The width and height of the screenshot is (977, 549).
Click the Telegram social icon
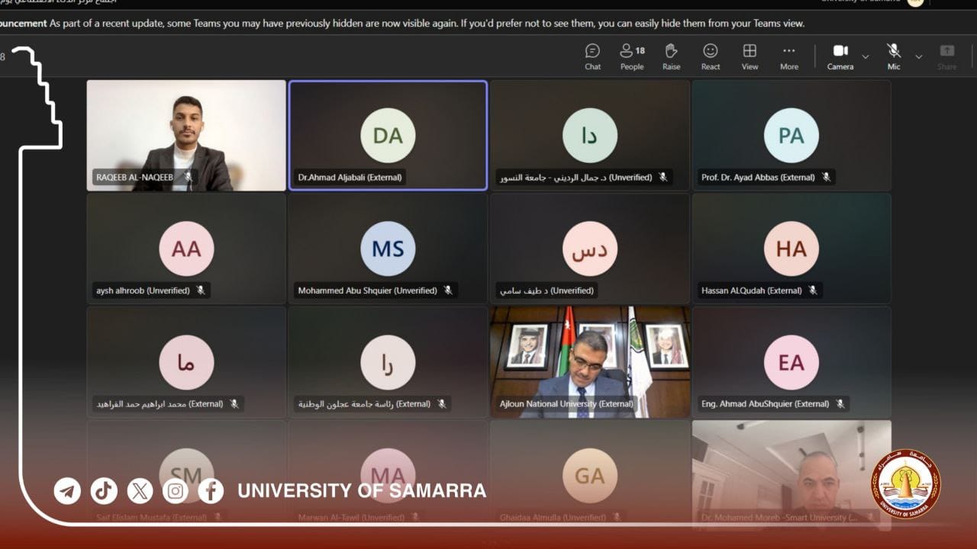pos(67,491)
